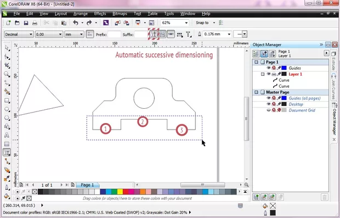The height and width of the screenshot is (218, 340).
Task: Click New Layer button in Object Manager
Action: (x=256, y=197)
